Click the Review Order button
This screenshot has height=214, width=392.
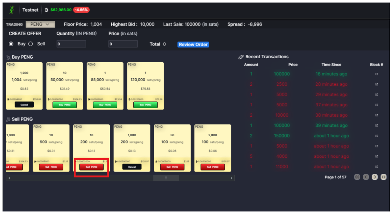[x=193, y=45]
